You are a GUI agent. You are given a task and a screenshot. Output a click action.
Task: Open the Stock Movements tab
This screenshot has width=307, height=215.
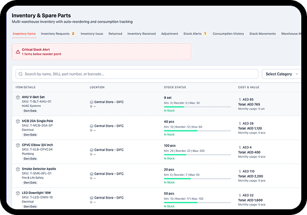pyautogui.click(x=263, y=34)
